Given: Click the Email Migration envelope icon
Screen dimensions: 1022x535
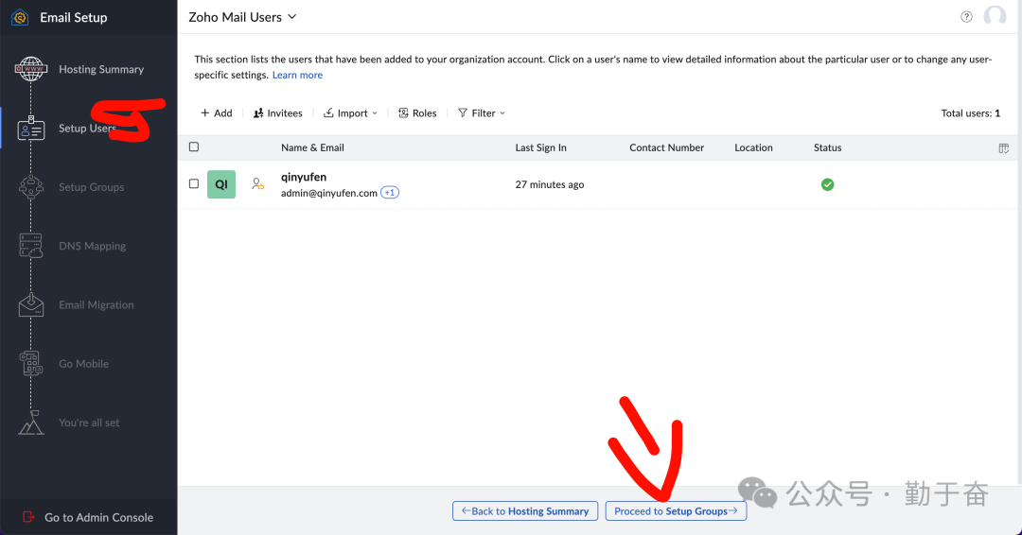Looking at the screenshot, I should pyautogui.click(x=31, y=304).
